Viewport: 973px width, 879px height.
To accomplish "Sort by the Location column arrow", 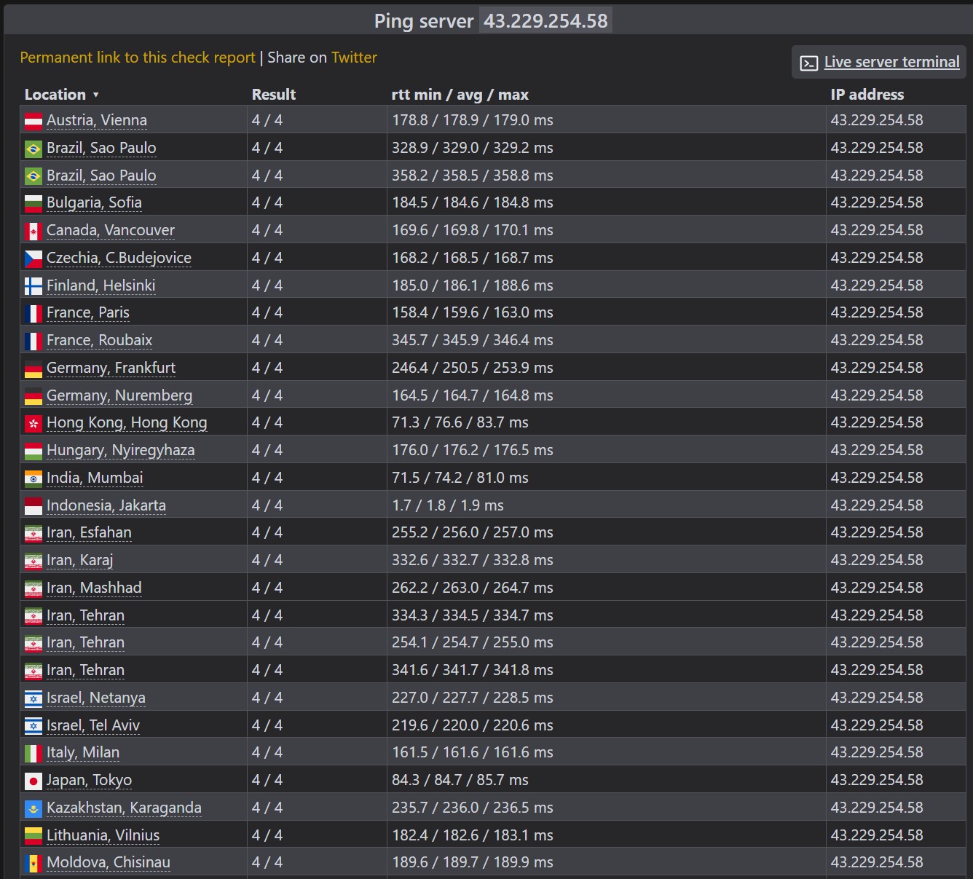I will tap(95, 95).
